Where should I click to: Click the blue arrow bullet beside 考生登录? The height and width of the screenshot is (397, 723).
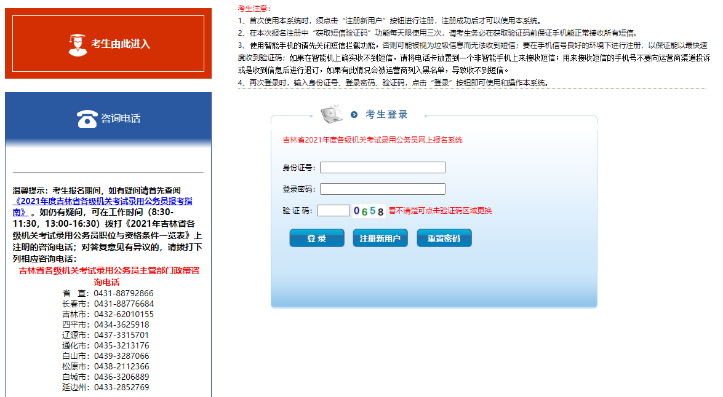pyautogui.click(x=354, y=115)
